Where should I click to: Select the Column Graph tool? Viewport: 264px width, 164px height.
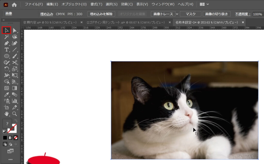tap(15, 101)
